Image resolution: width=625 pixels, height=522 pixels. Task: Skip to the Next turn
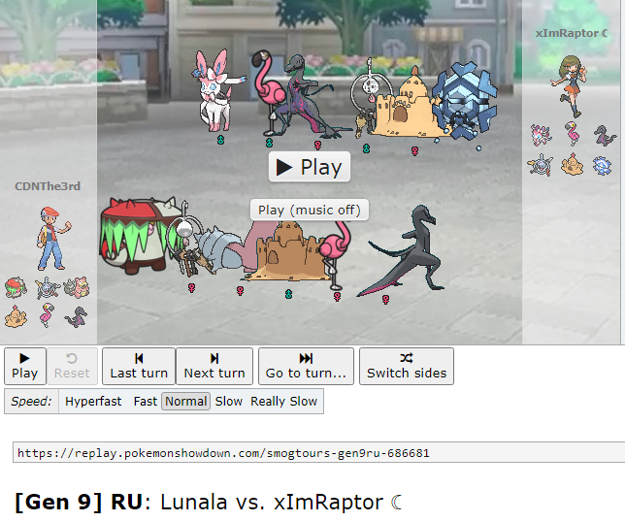click(214, 366)
